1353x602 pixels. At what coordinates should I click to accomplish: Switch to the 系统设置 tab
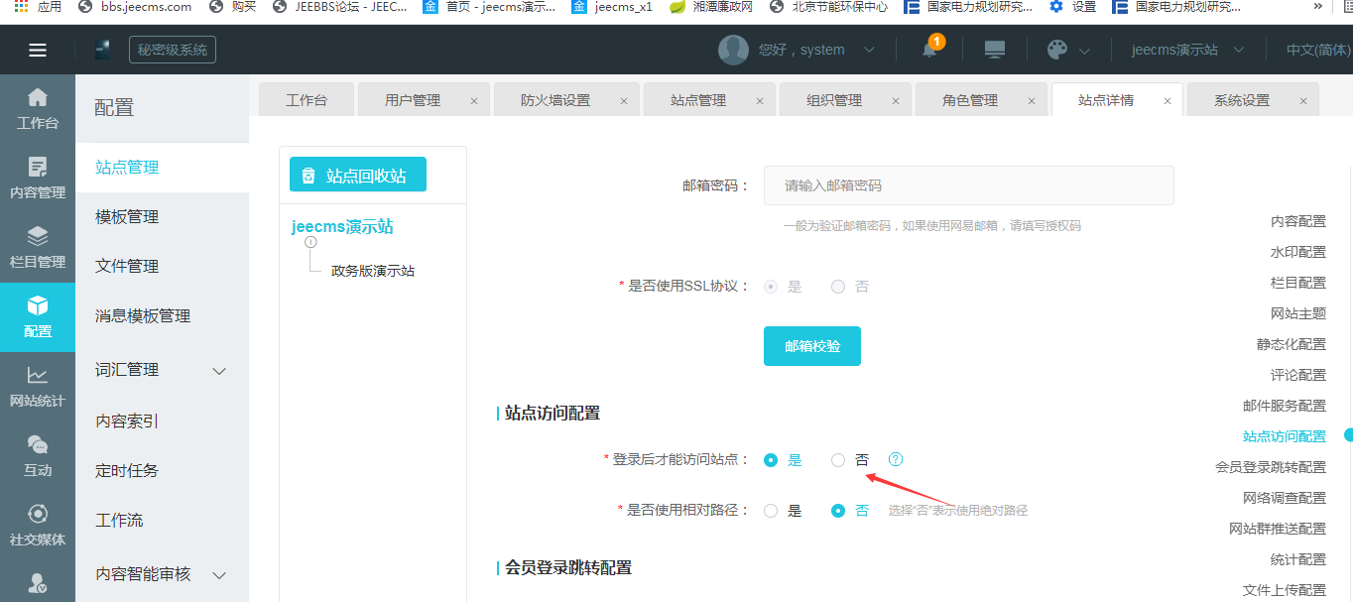tap(1242, 100)
